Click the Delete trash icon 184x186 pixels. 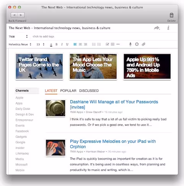pyautogui.click(x=171, y=15)
